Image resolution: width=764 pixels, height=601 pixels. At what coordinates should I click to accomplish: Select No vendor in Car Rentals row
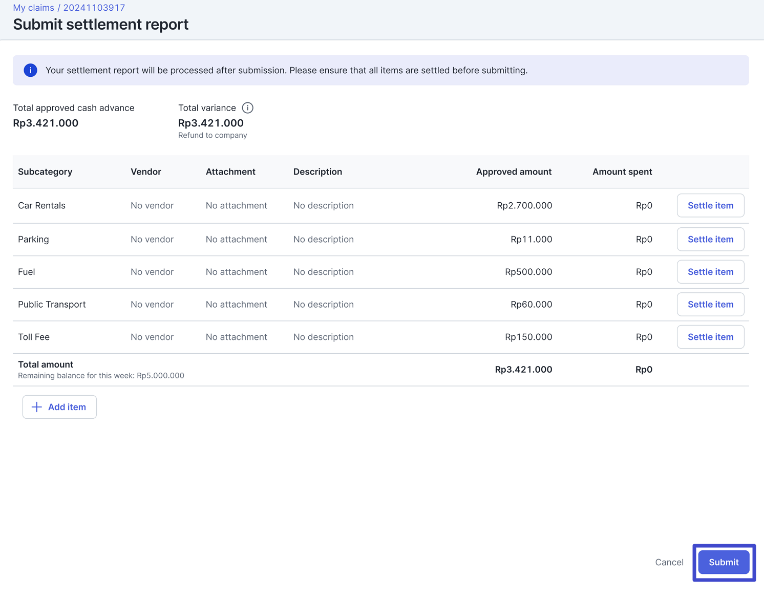coord(152,205)
